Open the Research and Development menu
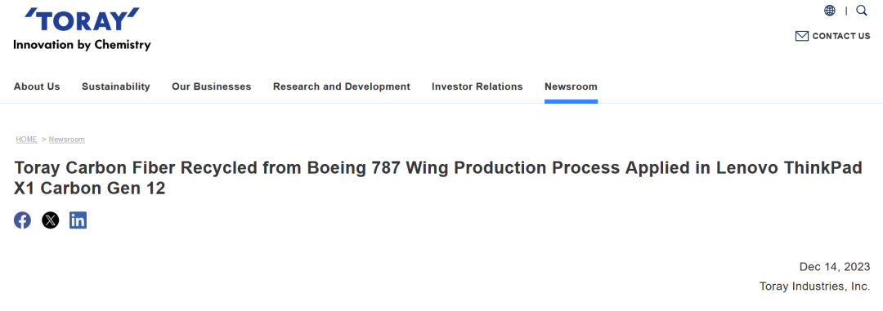 342,87
